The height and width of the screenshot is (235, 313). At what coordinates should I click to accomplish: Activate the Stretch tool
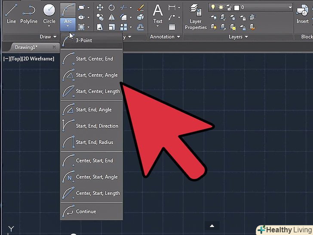pos(100,27)
